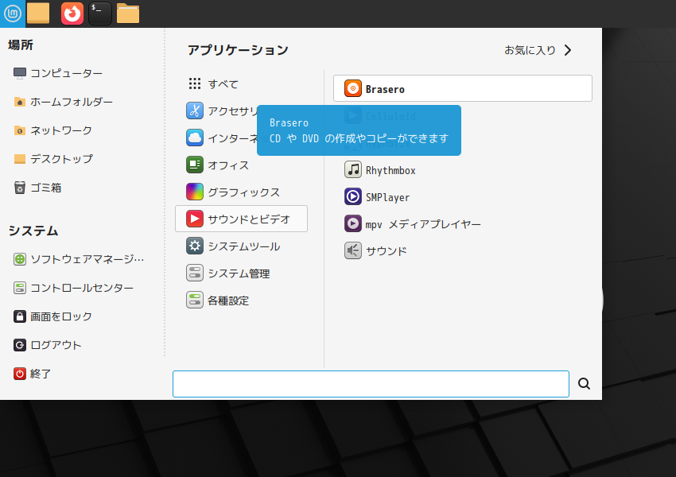Click the 画面をロック label
This screenshot has height=477, width=676.
tap(61, 316)
